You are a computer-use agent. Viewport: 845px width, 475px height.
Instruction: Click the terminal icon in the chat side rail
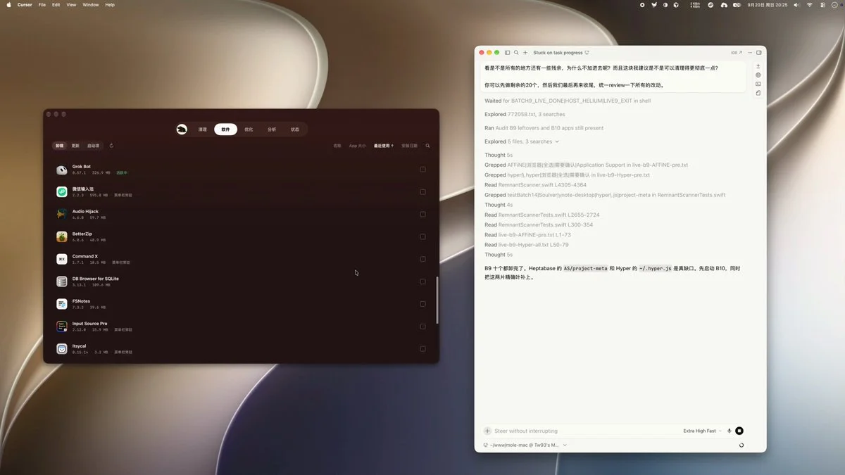pos(758,84)
